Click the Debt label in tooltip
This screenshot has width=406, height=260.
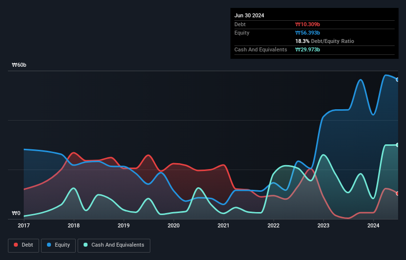tap(240, 24)
